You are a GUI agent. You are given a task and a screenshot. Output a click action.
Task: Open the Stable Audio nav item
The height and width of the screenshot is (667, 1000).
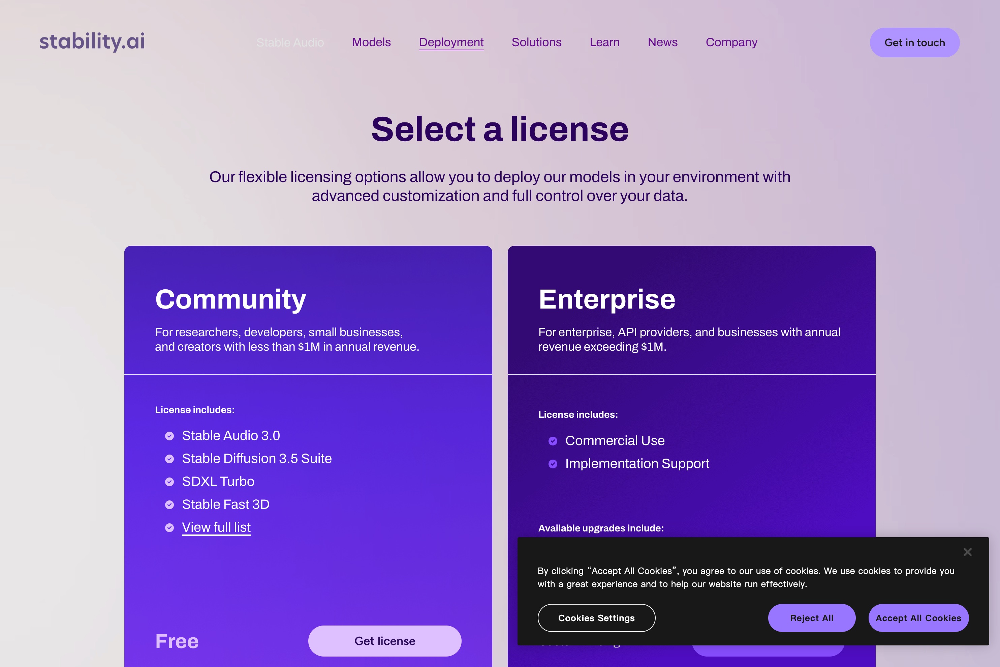click(290, 42)
